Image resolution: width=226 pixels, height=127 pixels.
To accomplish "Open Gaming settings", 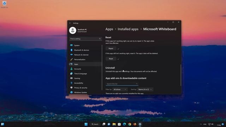I will tap(85, 78).
